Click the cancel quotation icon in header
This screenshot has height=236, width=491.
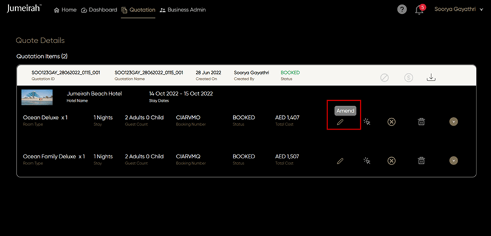tap(385, 78)
